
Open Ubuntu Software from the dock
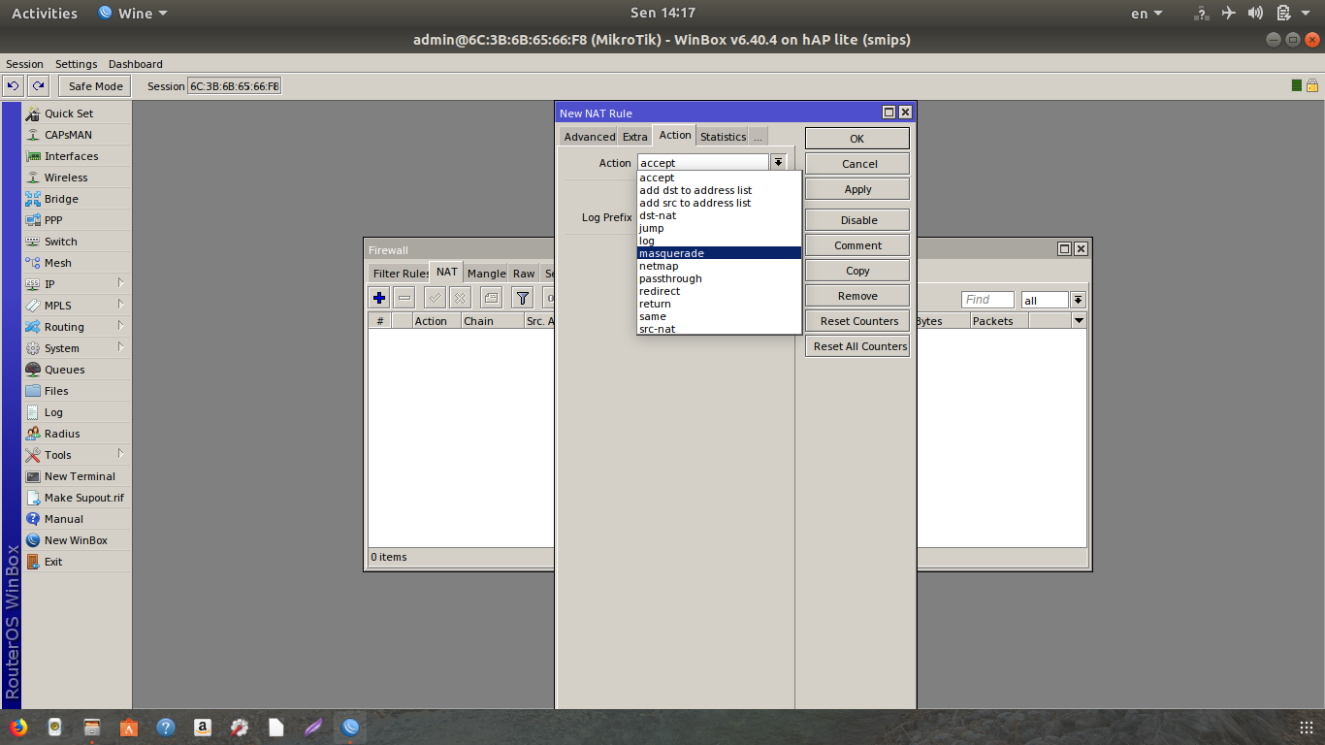click(128, 727)
